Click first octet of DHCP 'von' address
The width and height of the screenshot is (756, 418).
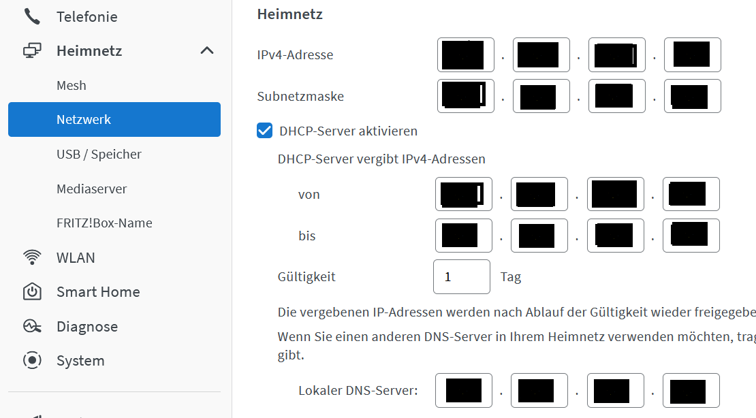[463, 195]
